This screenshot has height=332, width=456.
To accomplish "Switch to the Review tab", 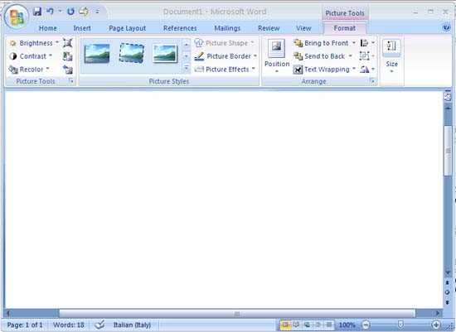I will tap(269, 28).
